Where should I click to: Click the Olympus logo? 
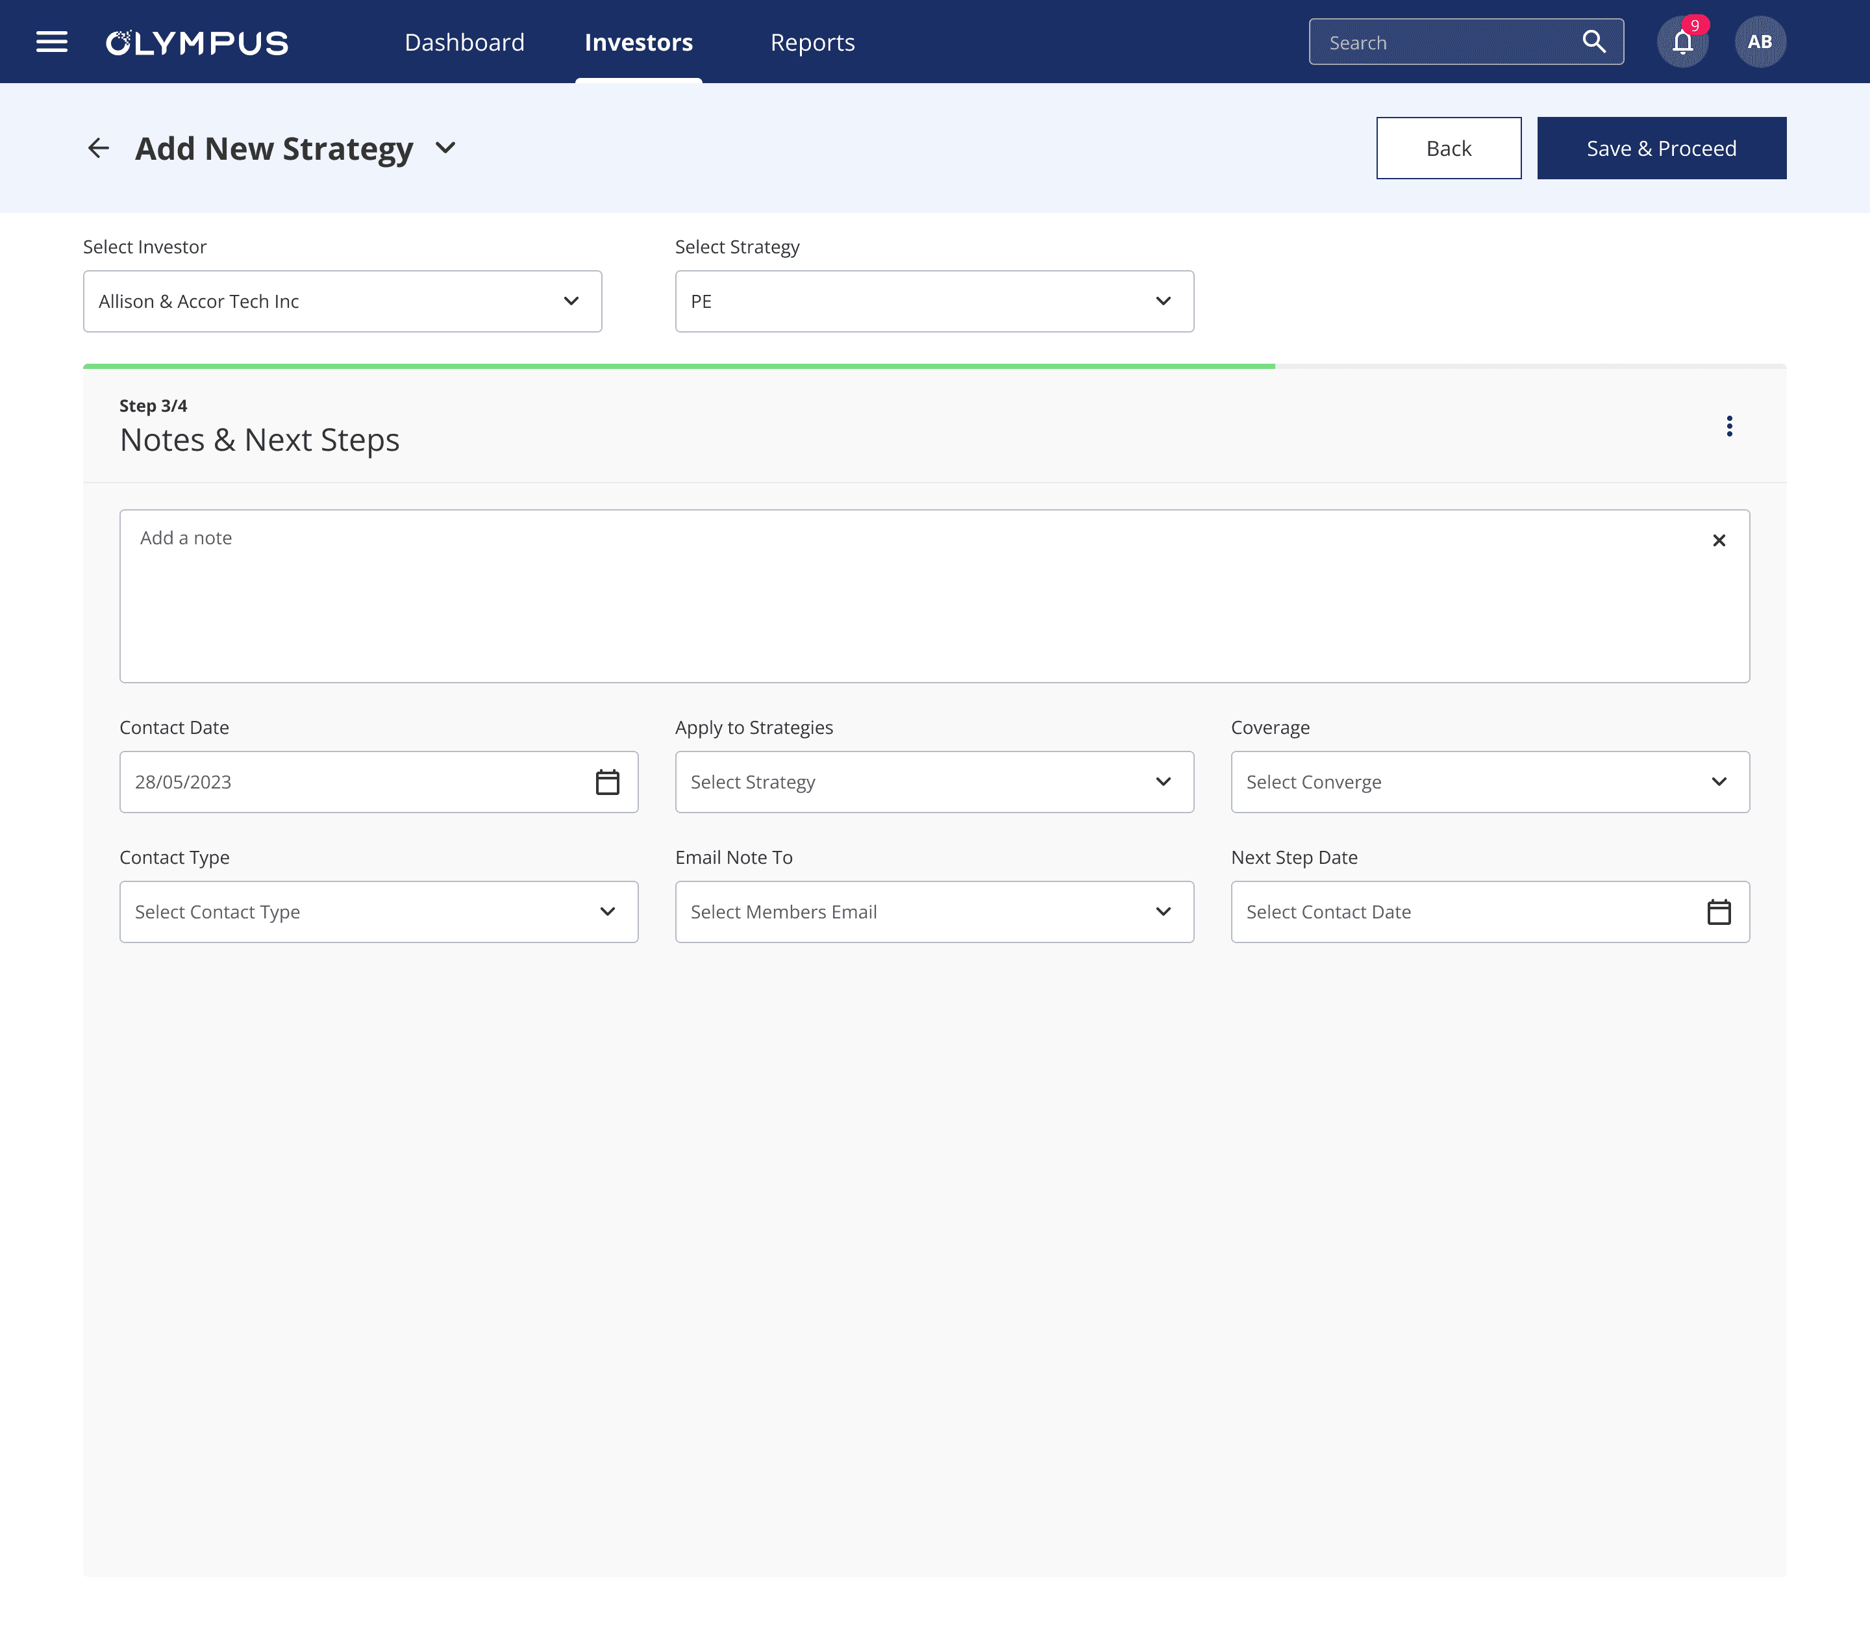197,43
